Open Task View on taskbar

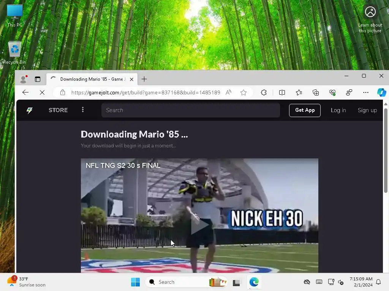click(236, 282)
